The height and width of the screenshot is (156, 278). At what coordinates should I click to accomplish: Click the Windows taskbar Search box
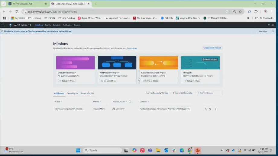point(102,150)
